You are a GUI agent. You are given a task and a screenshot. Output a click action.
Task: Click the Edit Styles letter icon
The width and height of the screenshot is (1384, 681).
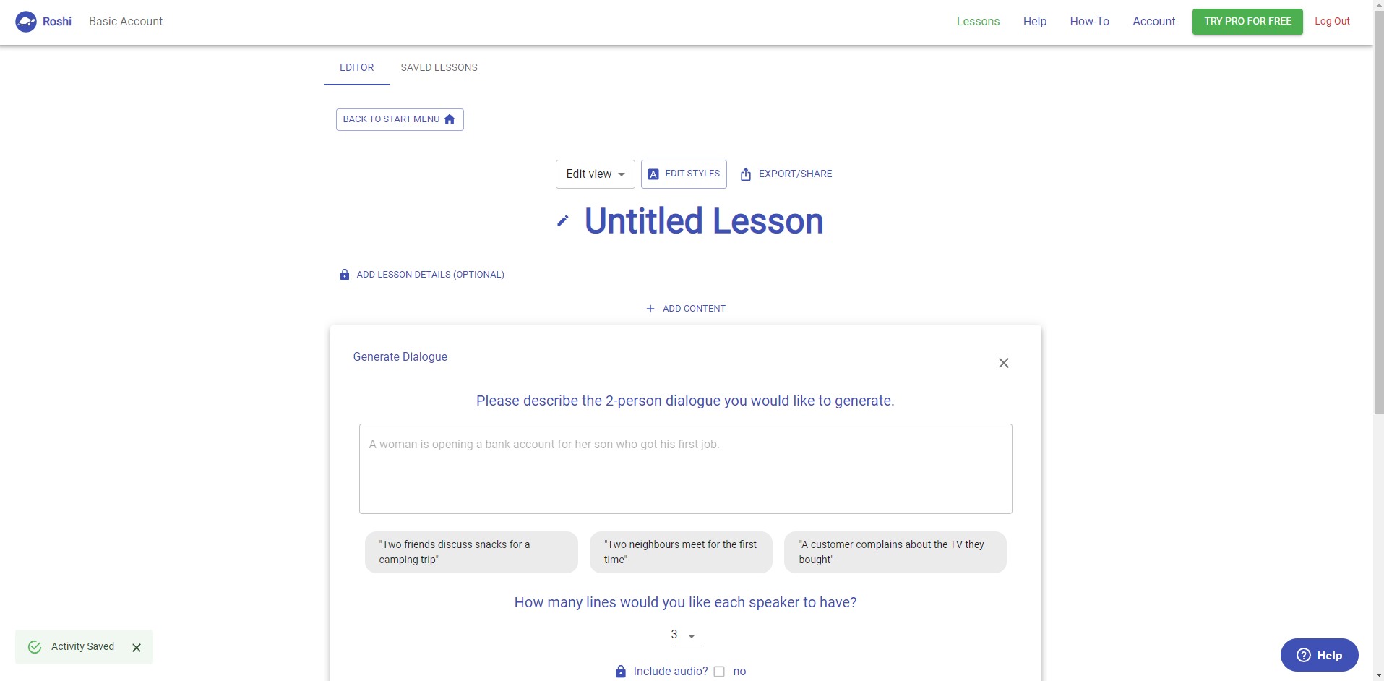point(653,174)
